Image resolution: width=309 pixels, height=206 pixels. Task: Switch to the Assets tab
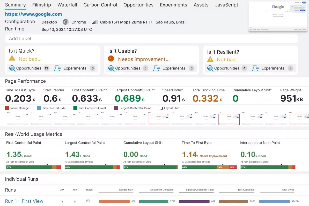point(201,5)
